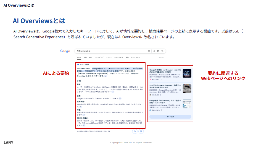Click the LANY logo in the footer
Screen dimensions: 261x145
point(9,143)
